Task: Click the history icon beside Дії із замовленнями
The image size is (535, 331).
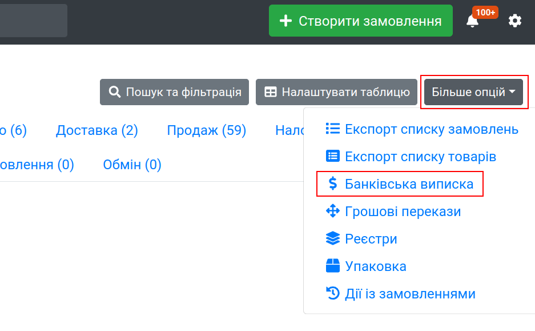Action: click(x=332, y=294)
